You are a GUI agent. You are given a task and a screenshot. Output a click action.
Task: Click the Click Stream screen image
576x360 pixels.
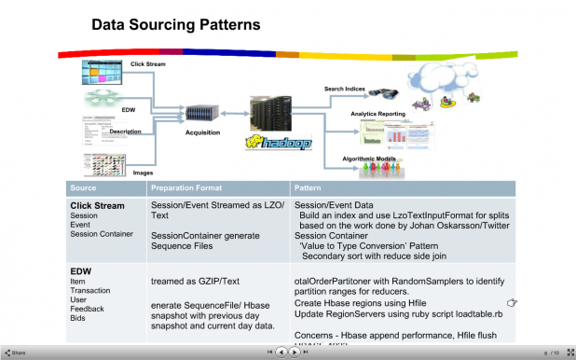click(x=102, y=72)
